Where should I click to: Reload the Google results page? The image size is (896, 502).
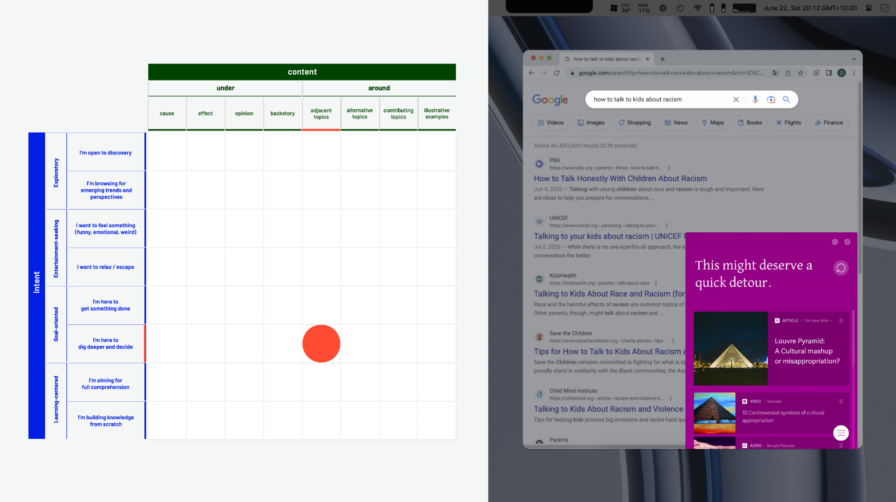point(557,73)
